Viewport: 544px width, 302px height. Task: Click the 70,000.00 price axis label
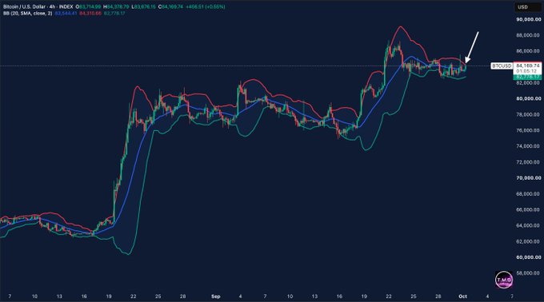528,178
